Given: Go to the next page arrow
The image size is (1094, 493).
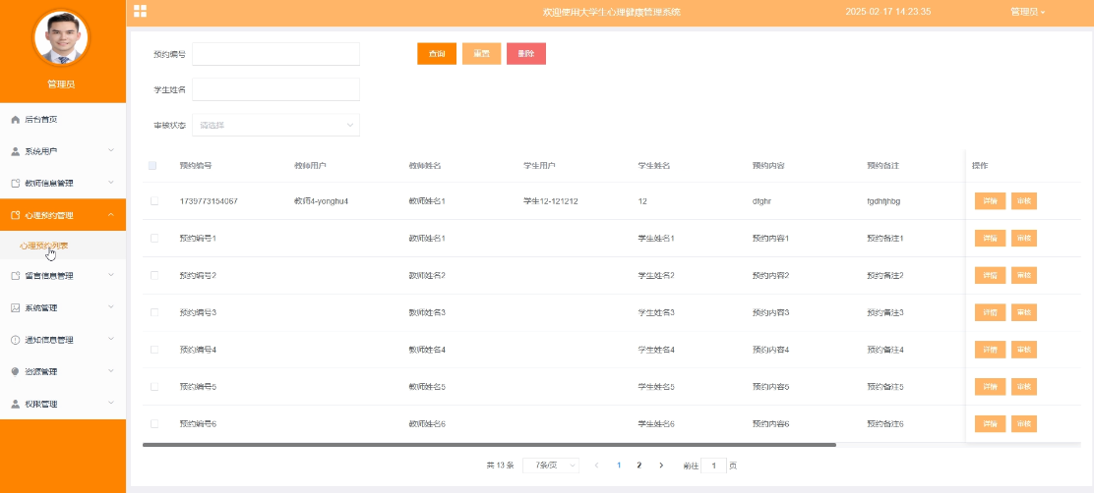Looking at the screenshot, I should point(661,466).
